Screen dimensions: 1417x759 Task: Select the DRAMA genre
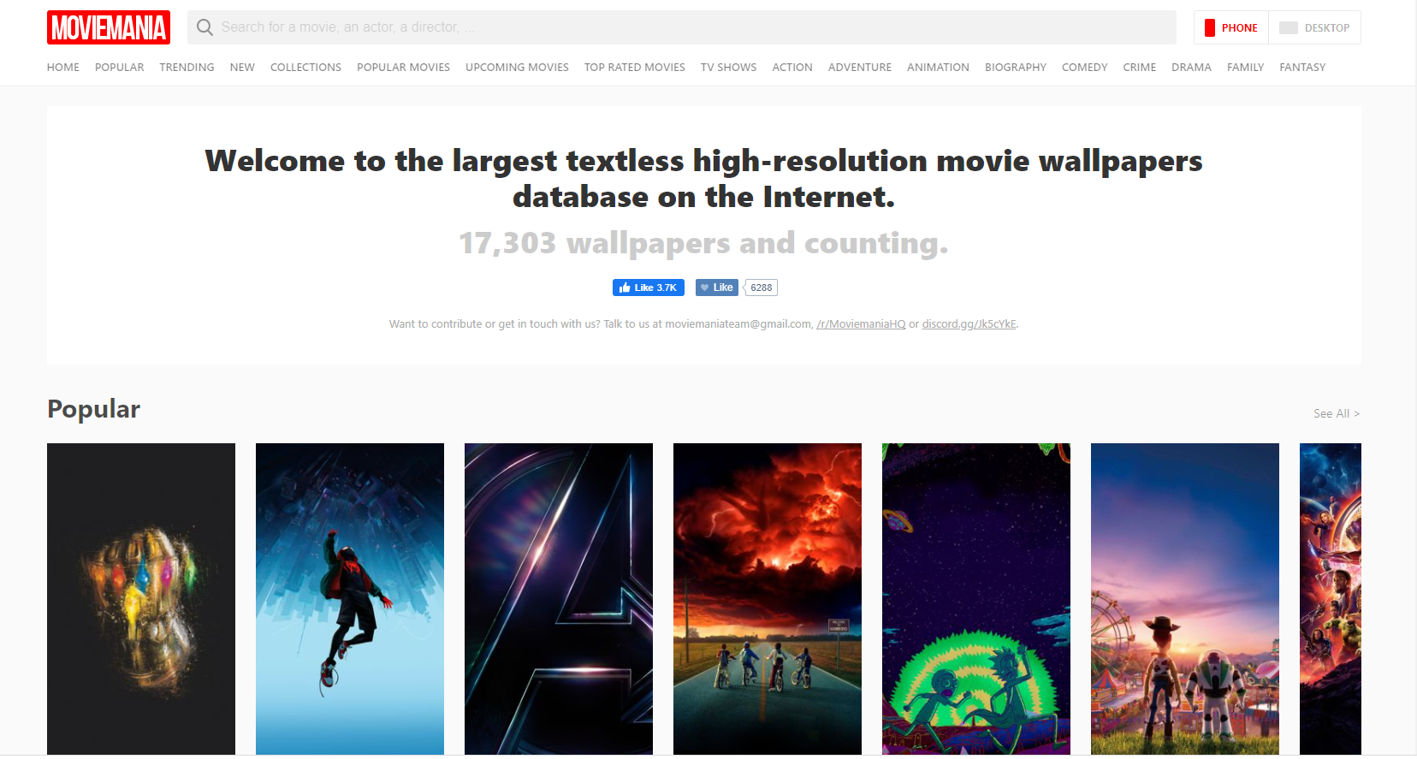pyautogui.click(x=1191, y=67)
